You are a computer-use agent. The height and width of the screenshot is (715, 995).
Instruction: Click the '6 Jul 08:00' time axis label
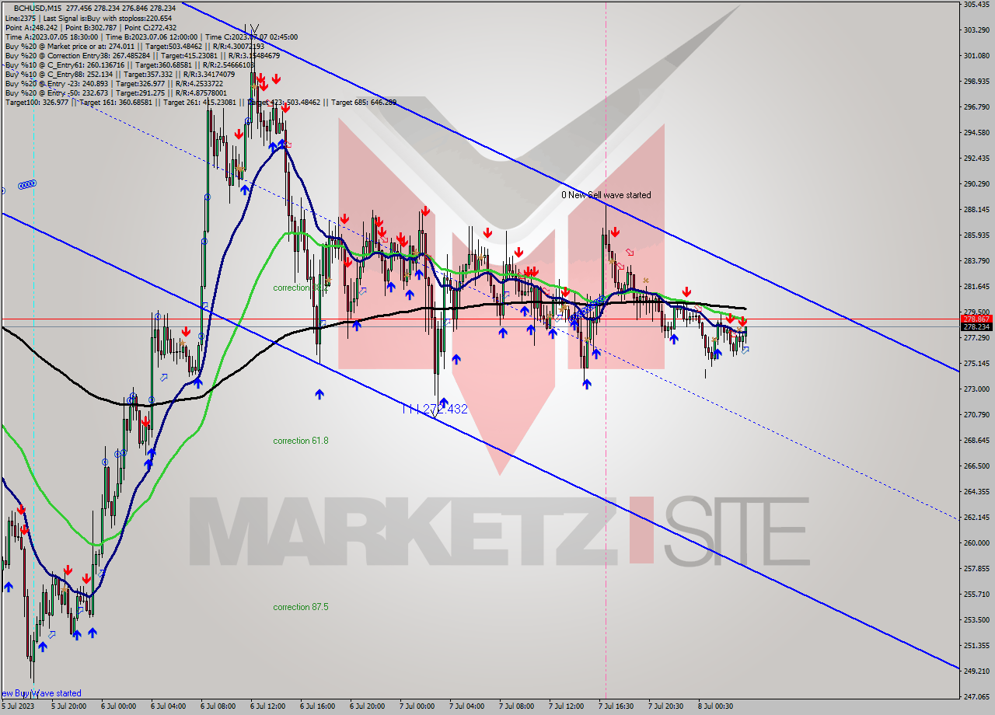coord(218,707)
